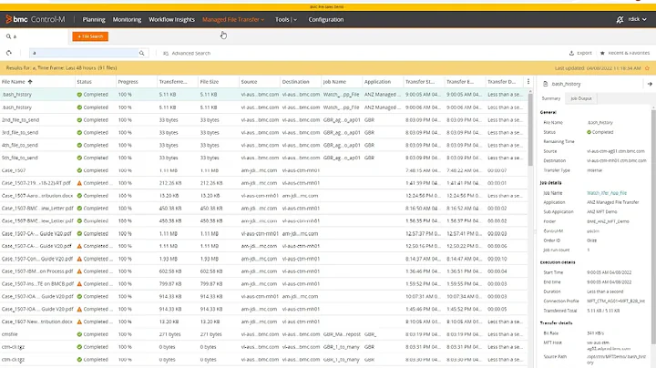Click the warning icon for Case_1507-IBM row
656x368 pixels.
pyautogui.click(x=79, y=271)
